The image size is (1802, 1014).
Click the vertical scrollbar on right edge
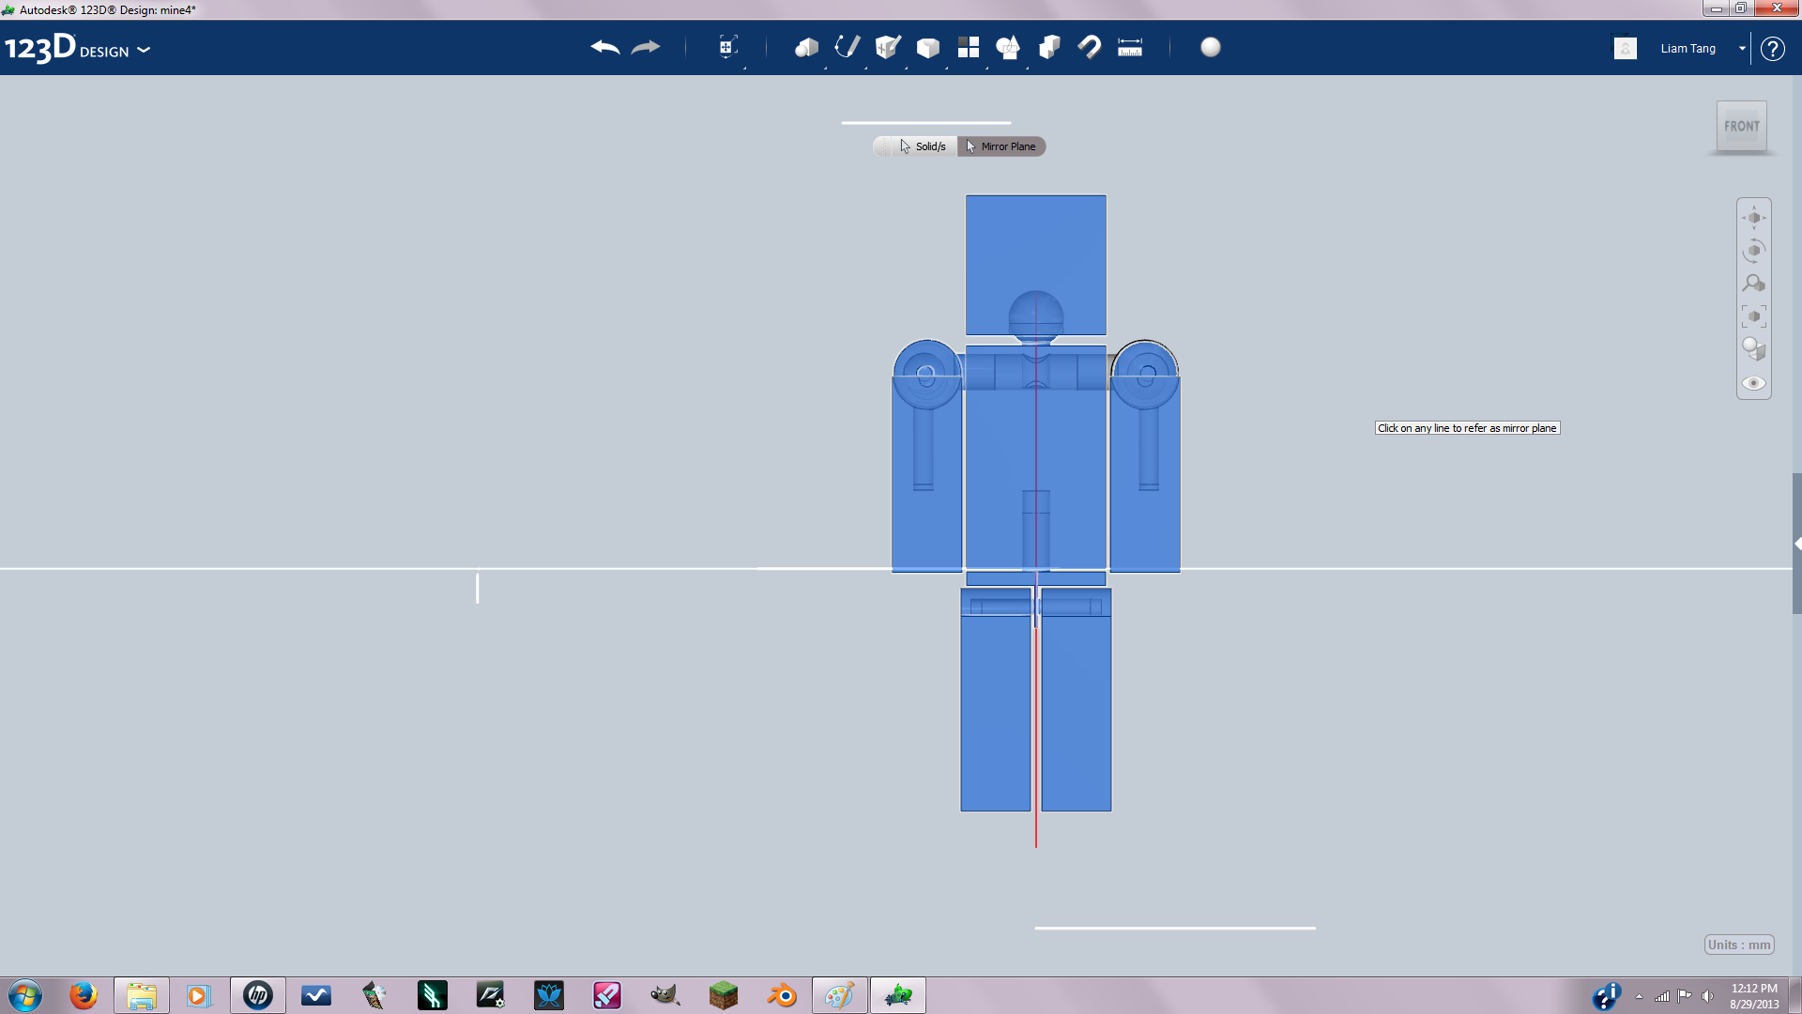point(1796,544)
